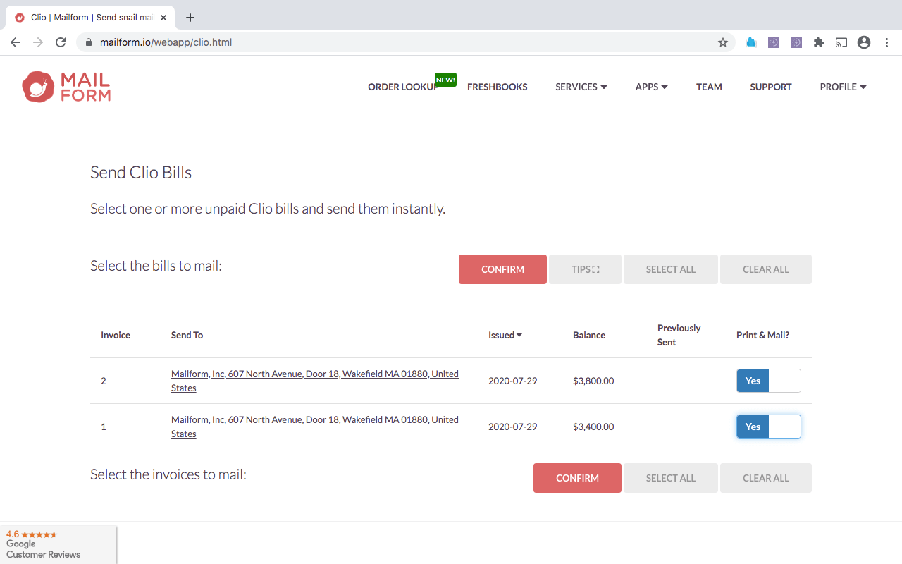
Task: Click the 'Balance' column header
Action: (x=589, y=335)
